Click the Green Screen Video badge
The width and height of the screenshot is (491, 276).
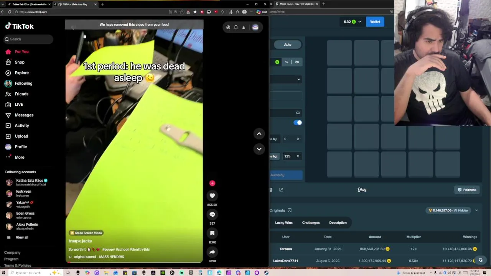click(x=86, y=233)
